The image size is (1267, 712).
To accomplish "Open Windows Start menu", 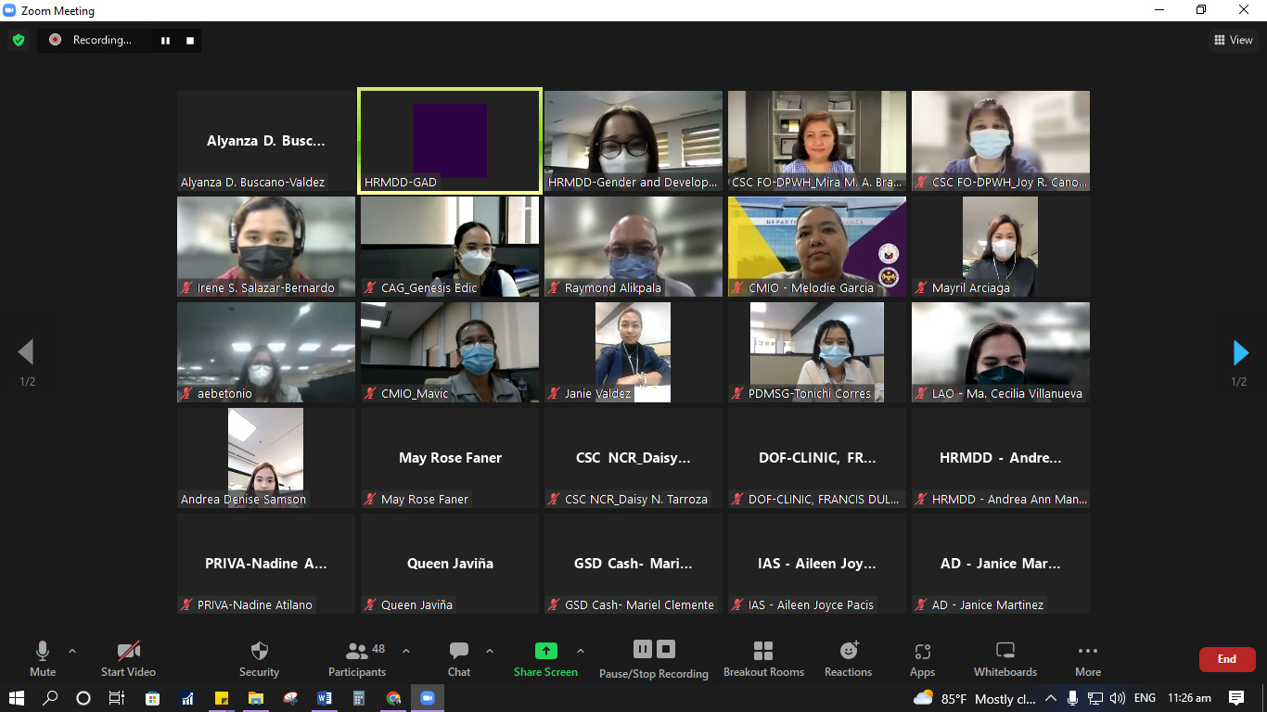I will (17, 698).
